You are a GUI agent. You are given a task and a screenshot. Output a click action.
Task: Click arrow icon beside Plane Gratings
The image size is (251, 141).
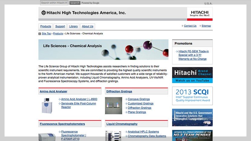click(x=126, y=112)
